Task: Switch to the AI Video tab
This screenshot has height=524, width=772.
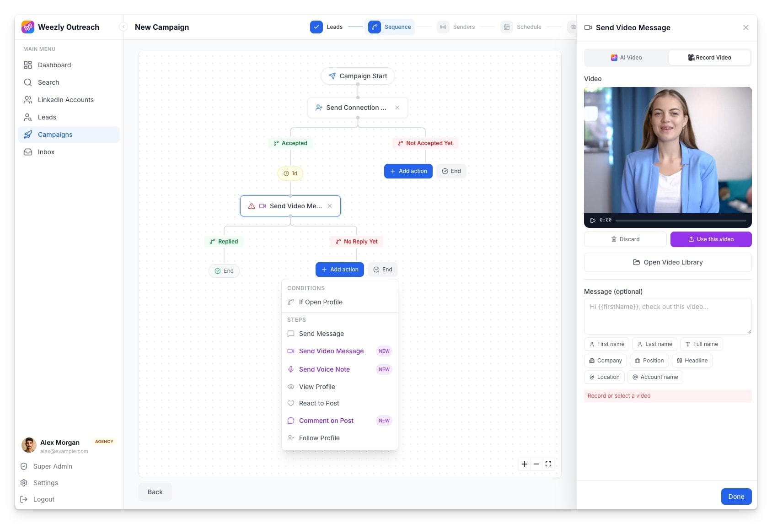Action: [627, 58]
